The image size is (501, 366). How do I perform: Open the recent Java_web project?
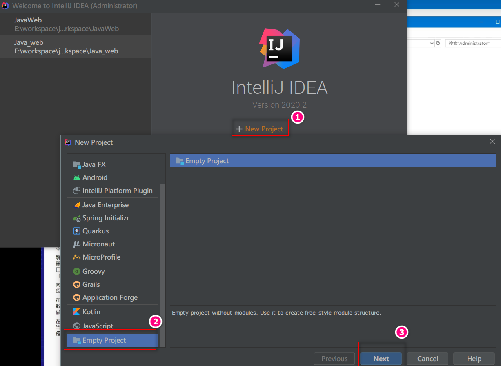coord(76,47)
